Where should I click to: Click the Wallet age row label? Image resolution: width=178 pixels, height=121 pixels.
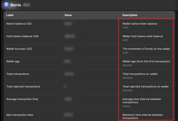click(x=13, y=61)
